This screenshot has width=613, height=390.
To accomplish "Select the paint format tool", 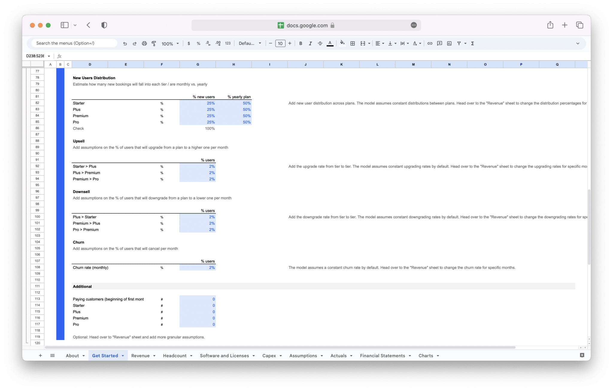I will click(154, 43).
